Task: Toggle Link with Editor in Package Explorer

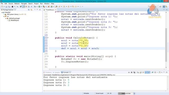Action: [x=31, y=10]
